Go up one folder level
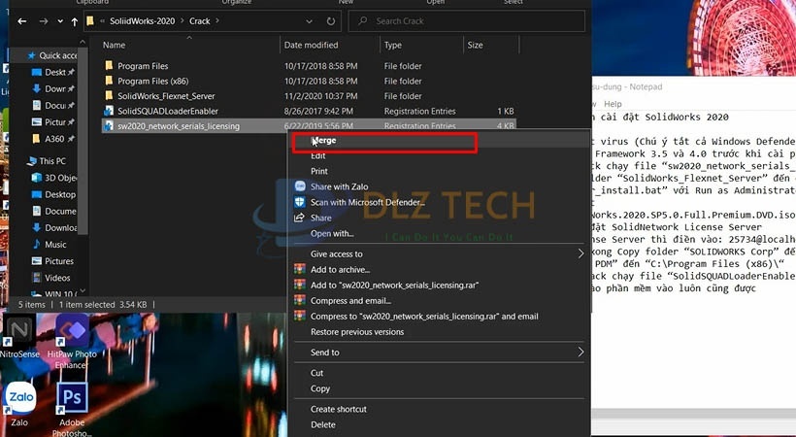796x437 pixels. 75,21
